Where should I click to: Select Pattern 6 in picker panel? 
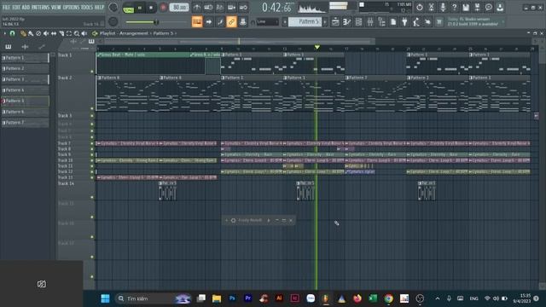pos(25,112)
